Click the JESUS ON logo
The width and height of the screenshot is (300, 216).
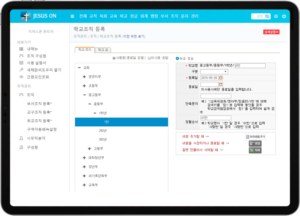pos(38,16)
